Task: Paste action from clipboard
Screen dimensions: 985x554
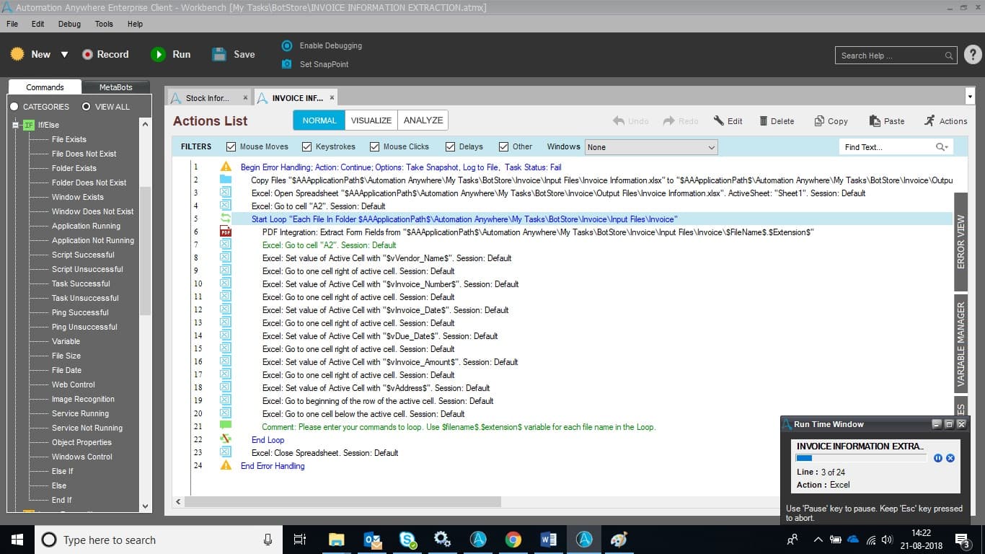Action: [x=887, y=121]
